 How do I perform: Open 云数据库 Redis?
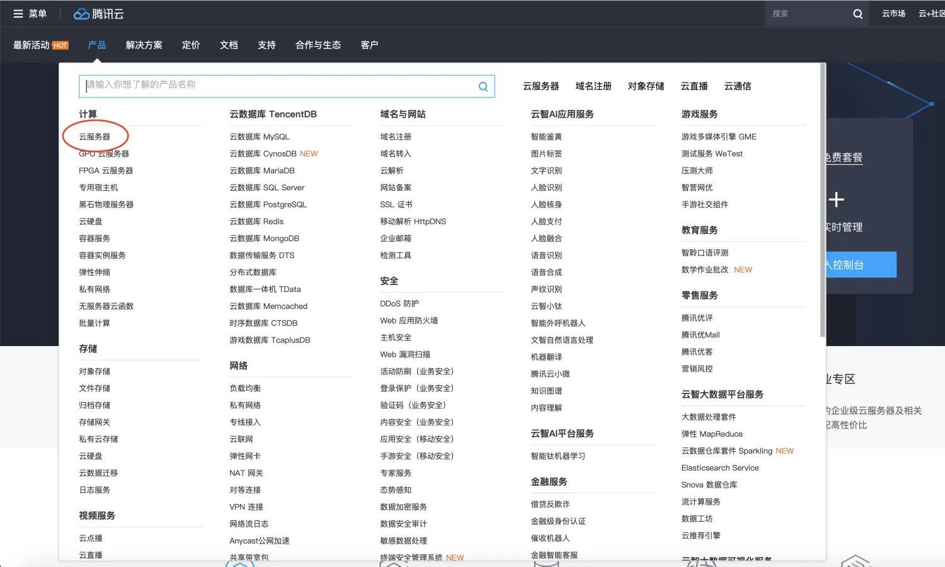click(x=256, y=222)
